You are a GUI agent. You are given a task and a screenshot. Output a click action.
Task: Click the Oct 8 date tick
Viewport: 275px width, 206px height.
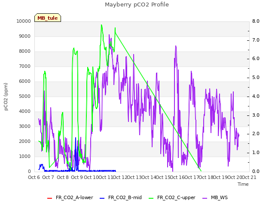[x=63, y=177]
